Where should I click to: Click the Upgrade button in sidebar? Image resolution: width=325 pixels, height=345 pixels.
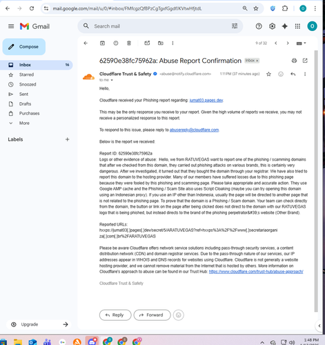(39, 324)
